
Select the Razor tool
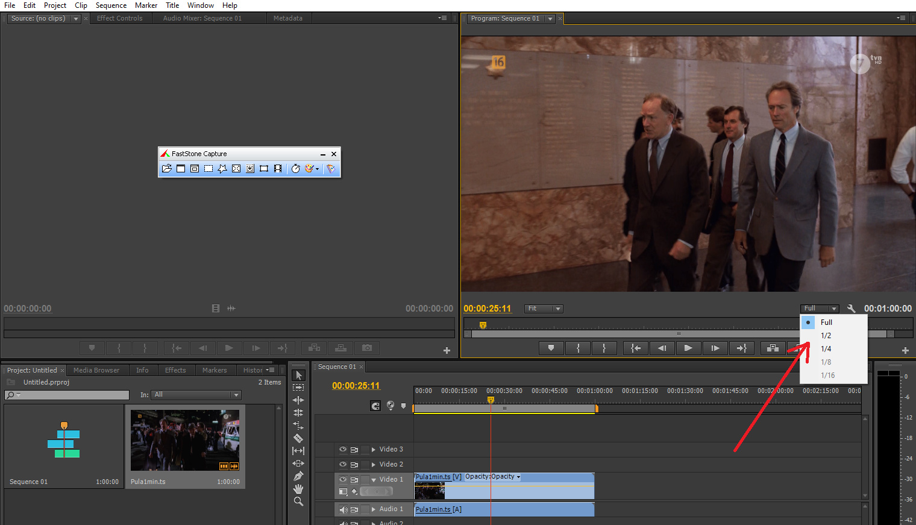tap(298, 438)
